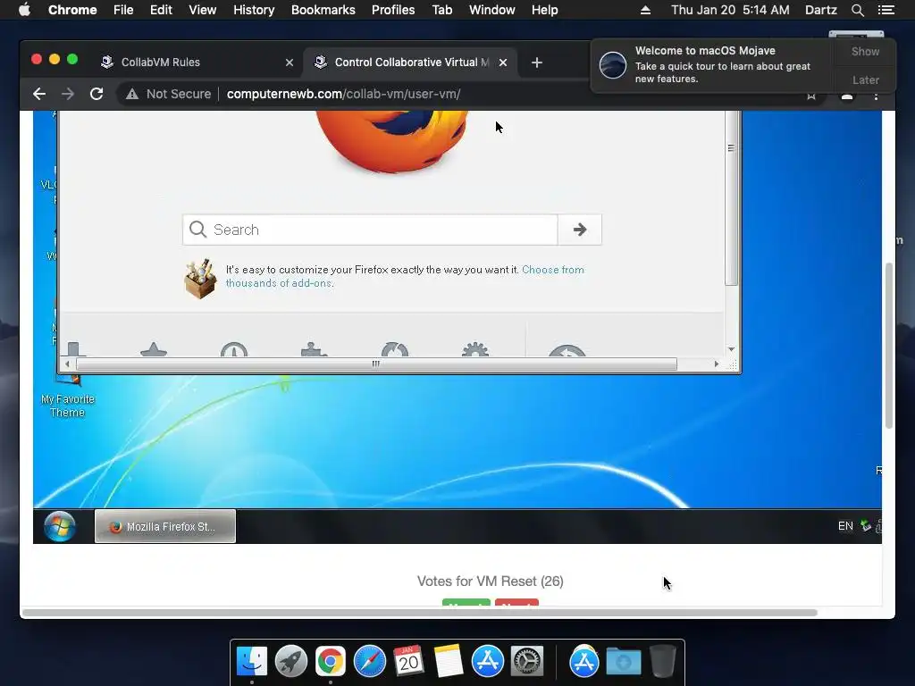Click the Chrome profile avatar icon

coord(847,96)
